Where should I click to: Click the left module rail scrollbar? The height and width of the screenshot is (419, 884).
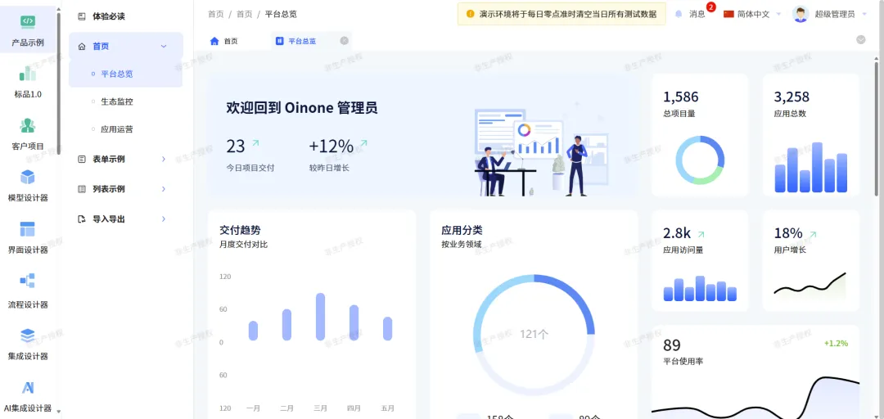58,84
